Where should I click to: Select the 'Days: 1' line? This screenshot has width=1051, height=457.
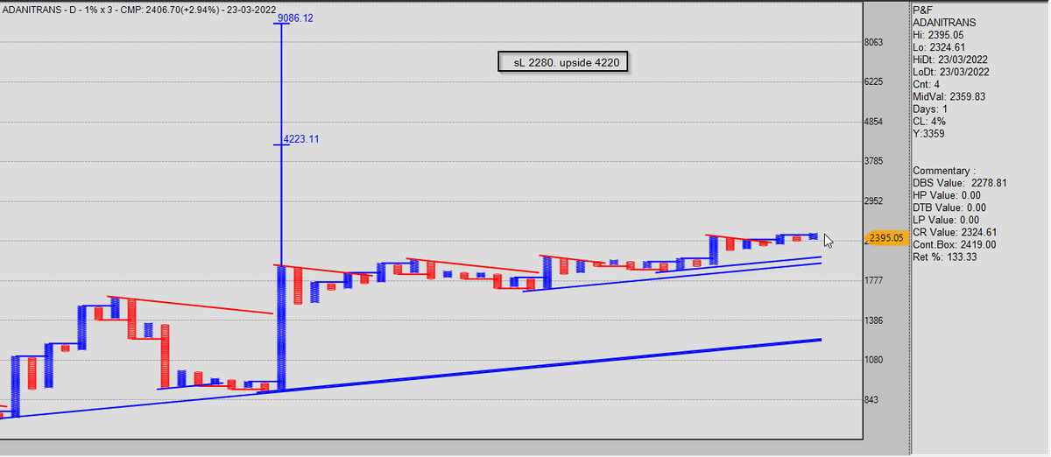(x=929, y=109)
